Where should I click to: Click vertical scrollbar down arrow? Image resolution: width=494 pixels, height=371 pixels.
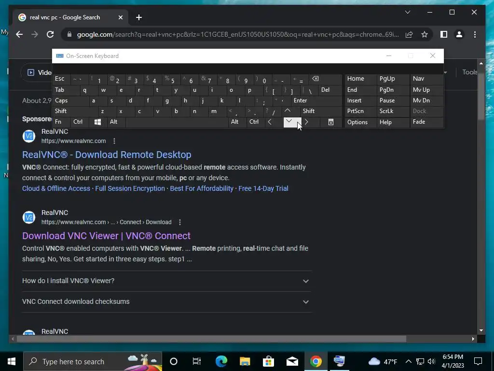tap(481, 330)
